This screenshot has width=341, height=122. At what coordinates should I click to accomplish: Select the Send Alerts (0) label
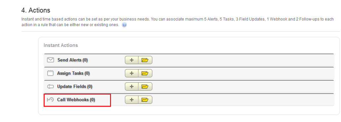pos(73,60)
